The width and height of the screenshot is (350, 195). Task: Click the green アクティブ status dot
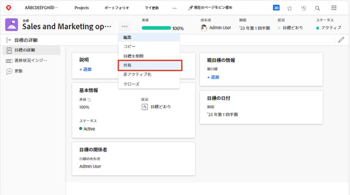tap(317, 28)
